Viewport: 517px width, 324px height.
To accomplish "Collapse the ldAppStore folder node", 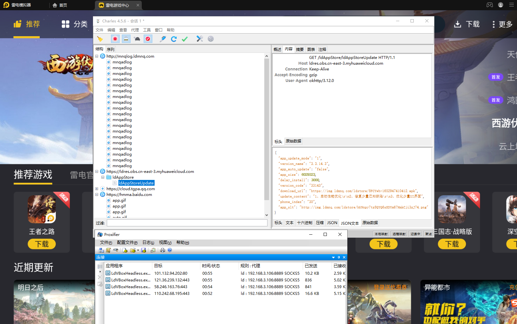I will coord(103,177).
